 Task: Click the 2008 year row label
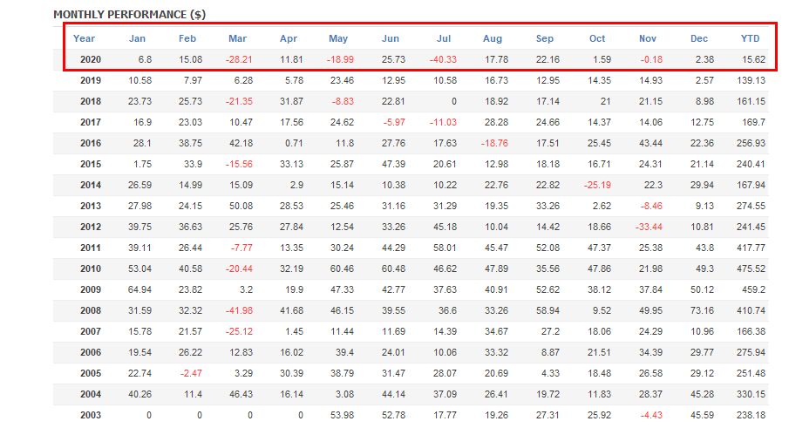coord(91,310)
